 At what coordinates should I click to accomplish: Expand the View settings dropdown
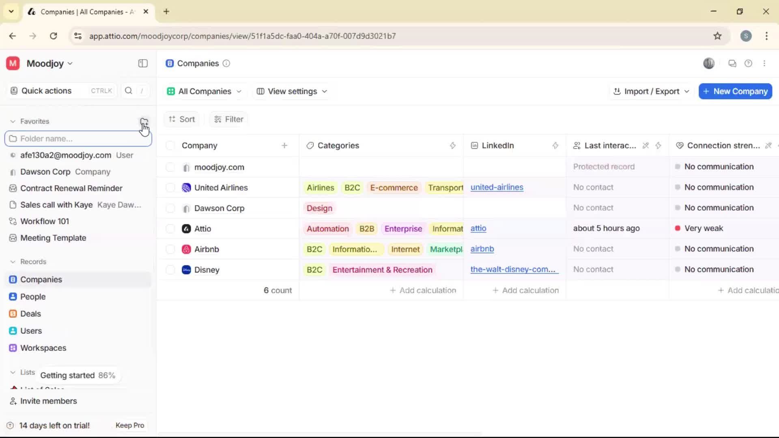[291, 91]
